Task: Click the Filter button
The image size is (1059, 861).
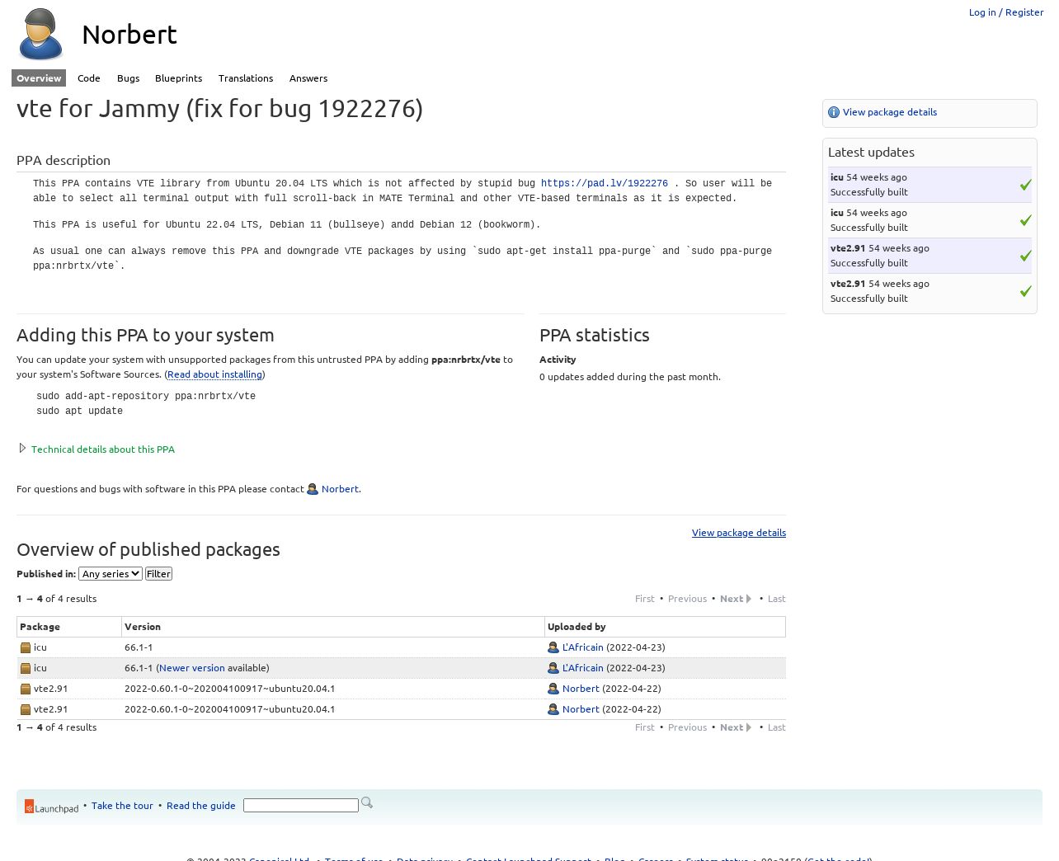Action: [x=158, y=574]
